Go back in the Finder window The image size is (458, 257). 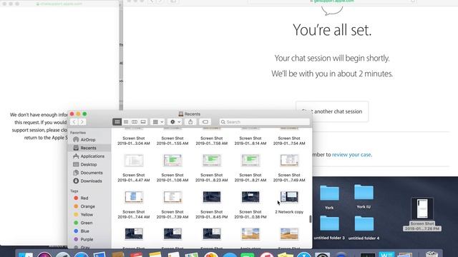point(74,122)
